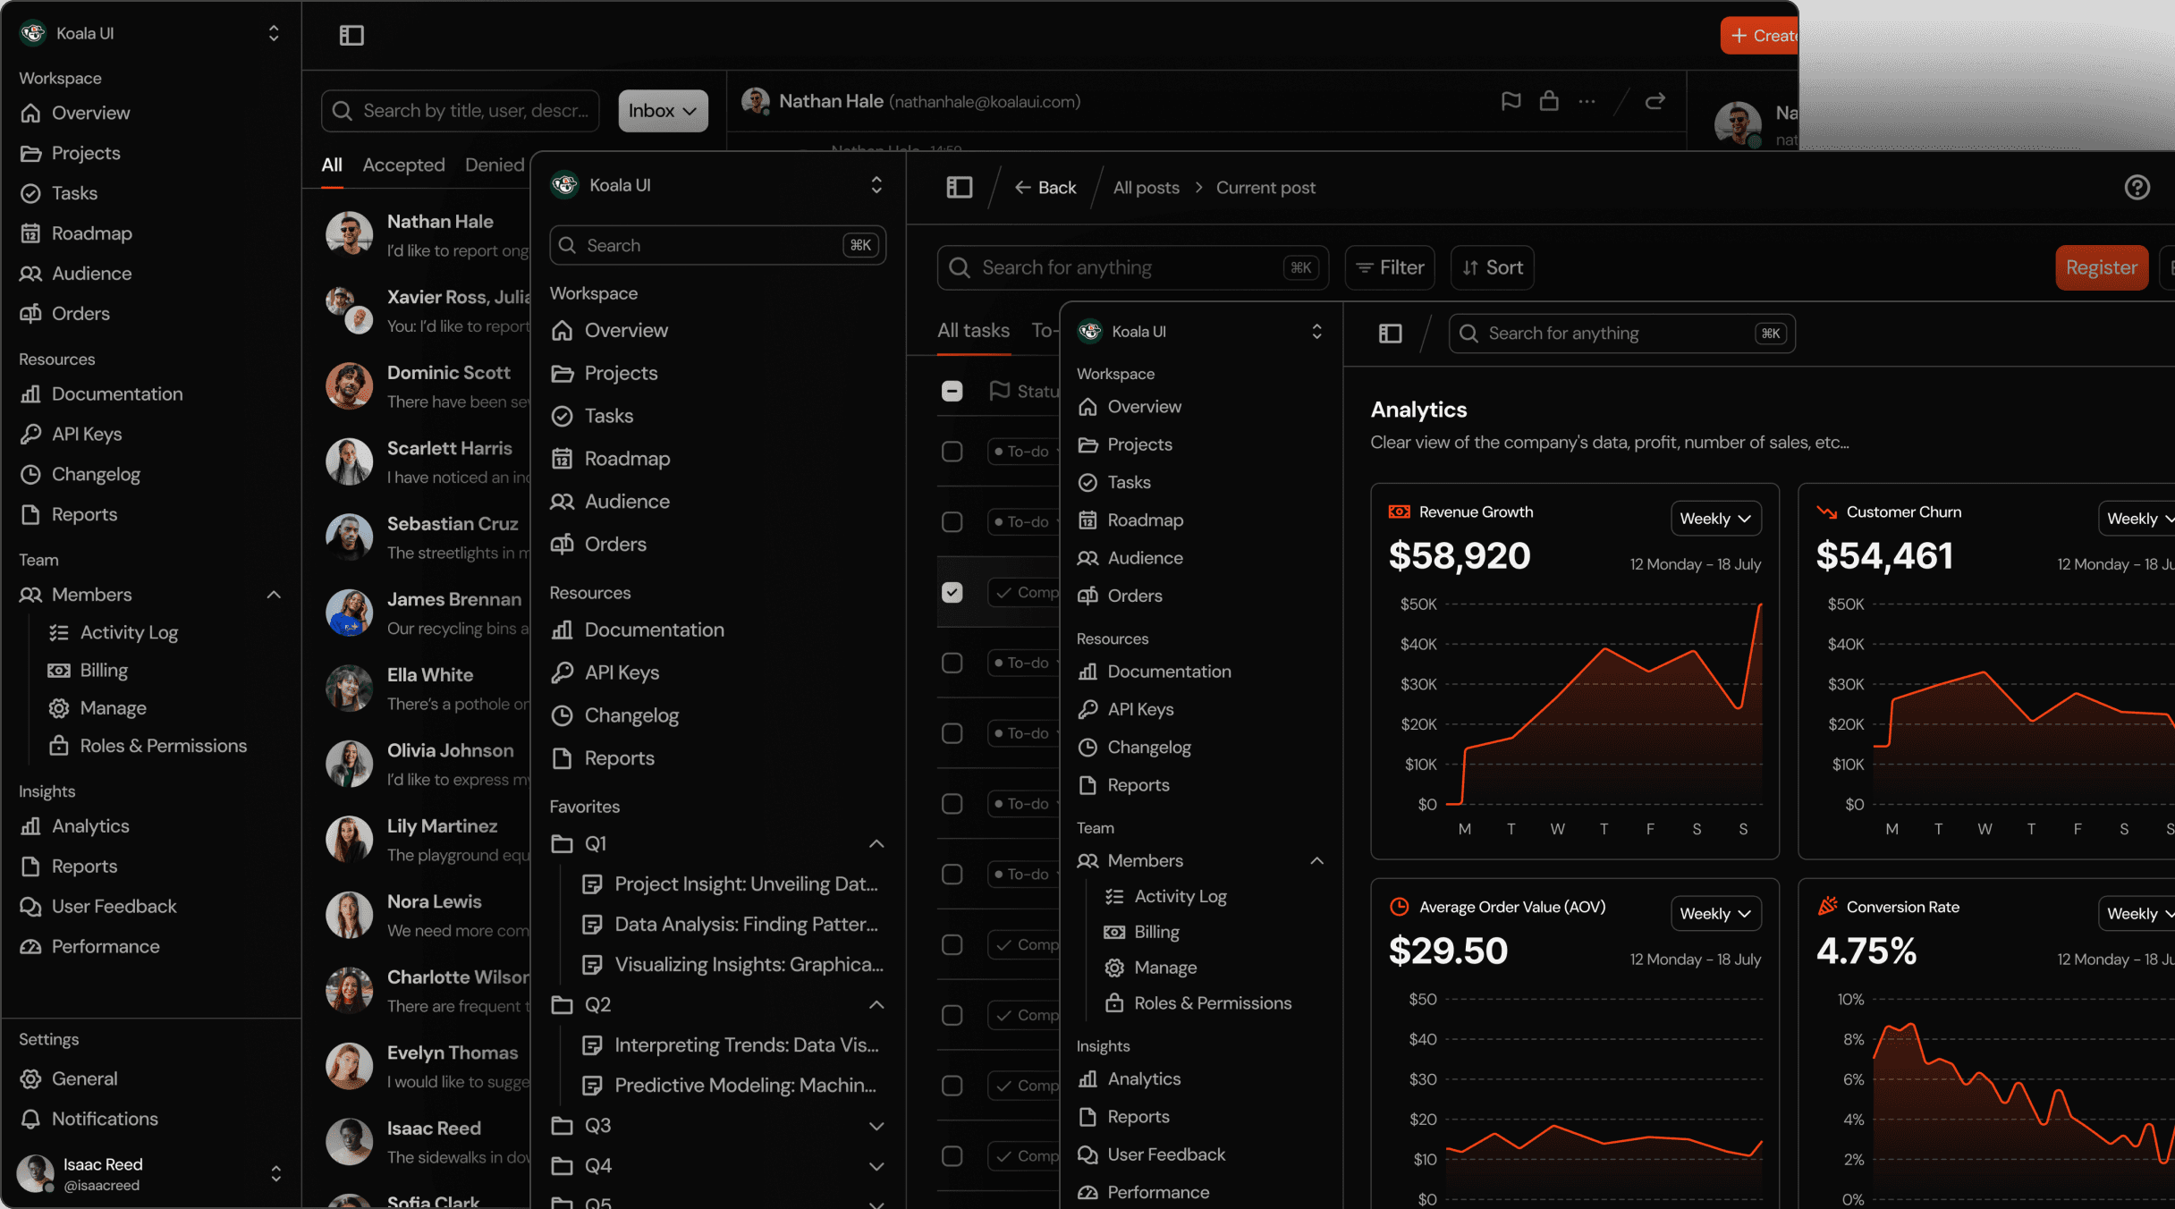Click the forward arrow icon in message header
Screen dimensions: 2175x1209
[1655, 101]
